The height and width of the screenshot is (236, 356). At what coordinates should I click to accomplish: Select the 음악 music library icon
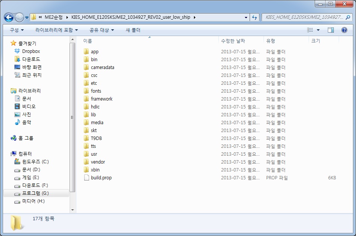[x=17, y=122]
